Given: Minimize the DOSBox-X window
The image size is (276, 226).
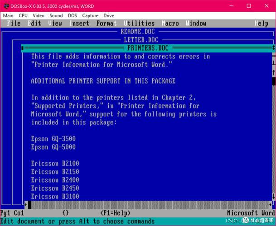Looking at the screenshot, I should point(232,6).
